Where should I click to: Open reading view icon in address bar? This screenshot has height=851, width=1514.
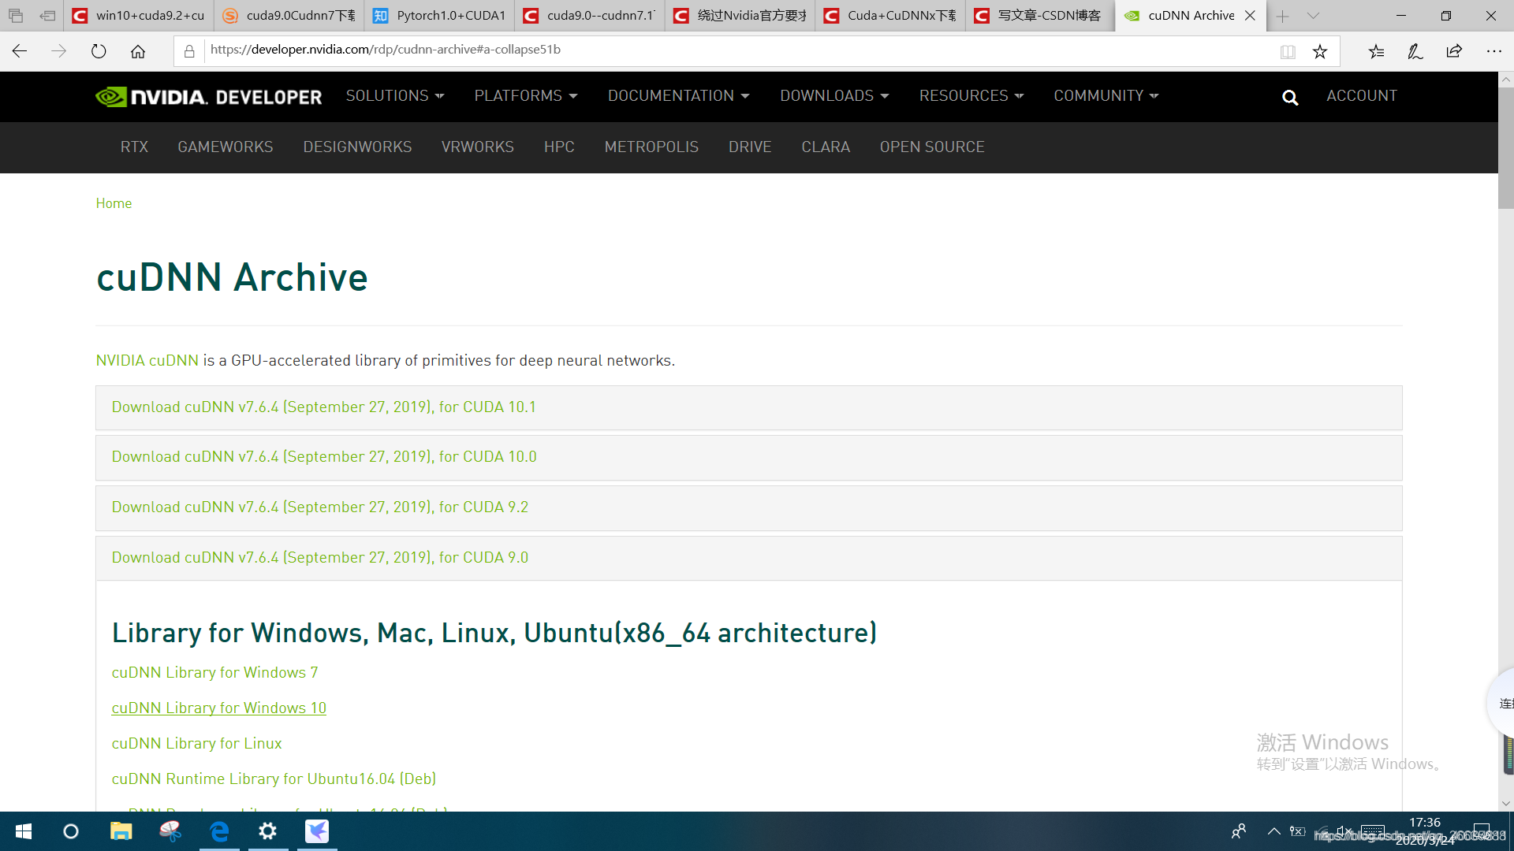(x=1288, y=51)
